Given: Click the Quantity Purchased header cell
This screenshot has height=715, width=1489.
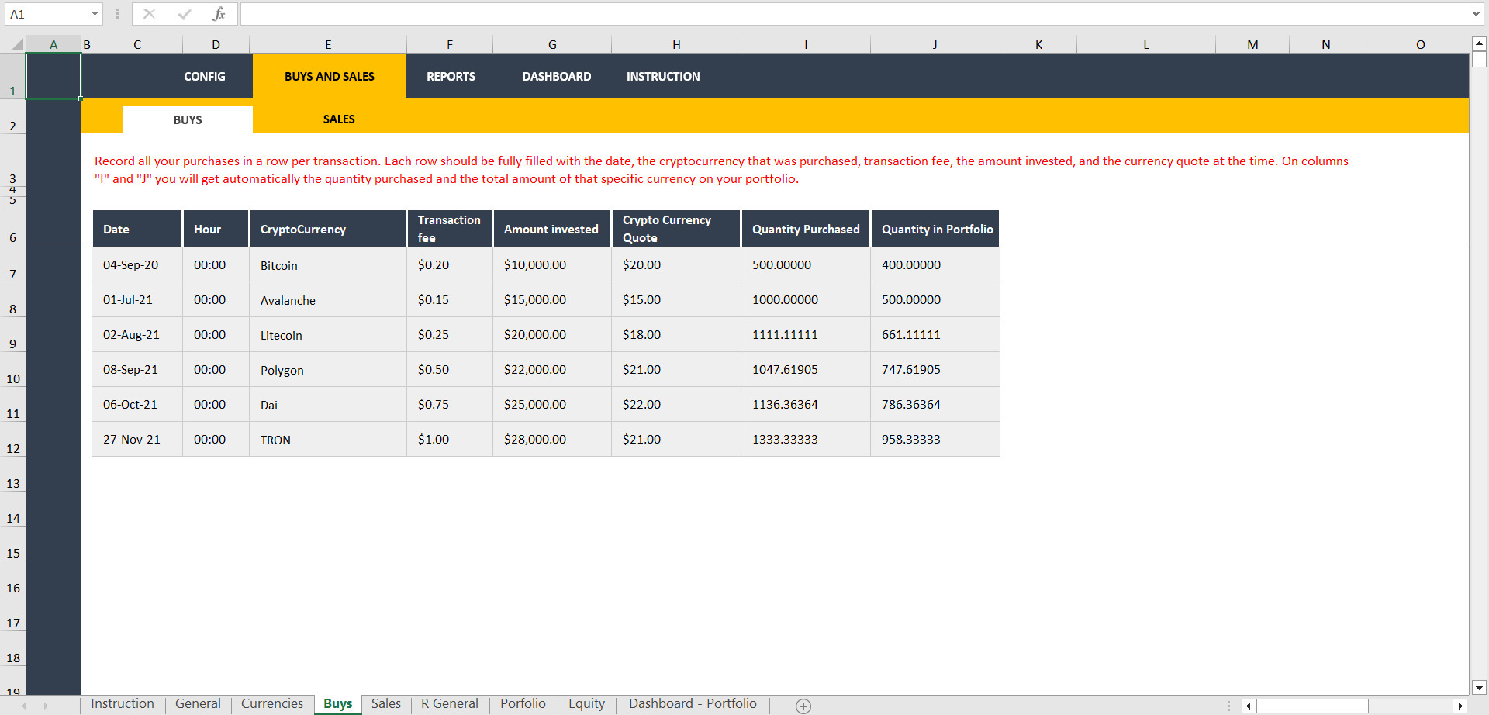Looking at the screenshot, I should point(806,229).
